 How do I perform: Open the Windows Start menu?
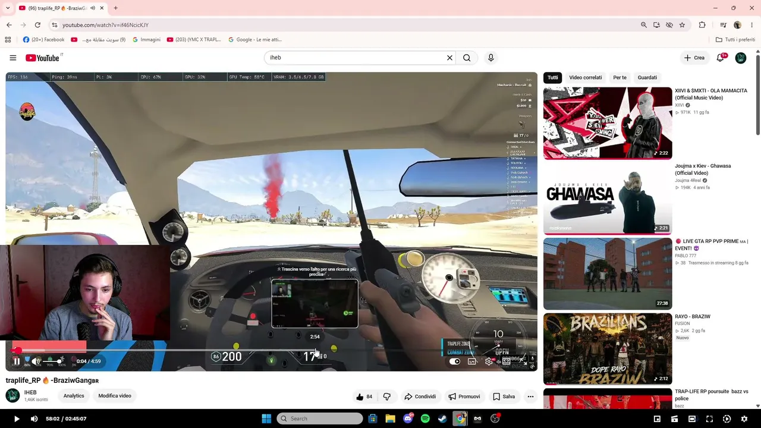(x=266, y=418)
